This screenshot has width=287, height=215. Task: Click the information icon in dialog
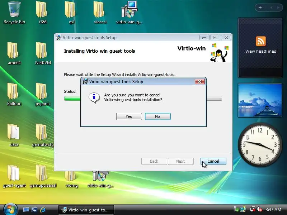tap(94, 97)
